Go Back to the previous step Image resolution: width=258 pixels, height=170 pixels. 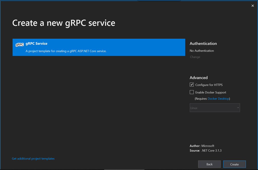tap(209, 164)
